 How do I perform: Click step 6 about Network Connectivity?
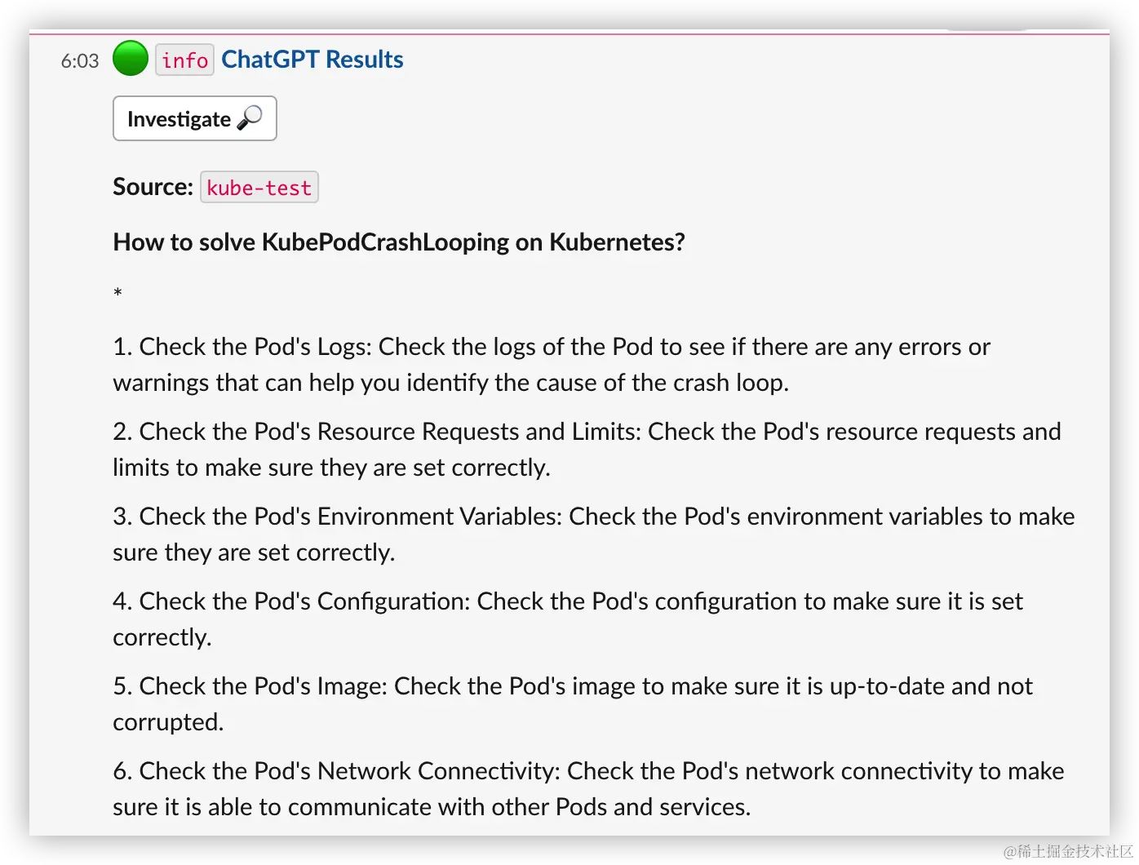coord(588,789)
